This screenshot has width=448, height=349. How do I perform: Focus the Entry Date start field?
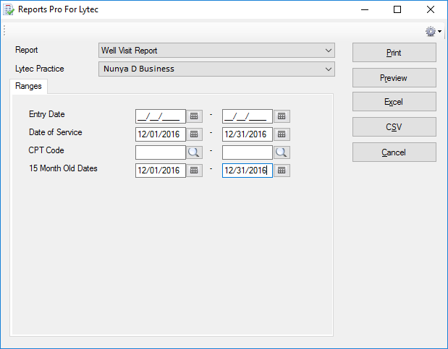161,116
